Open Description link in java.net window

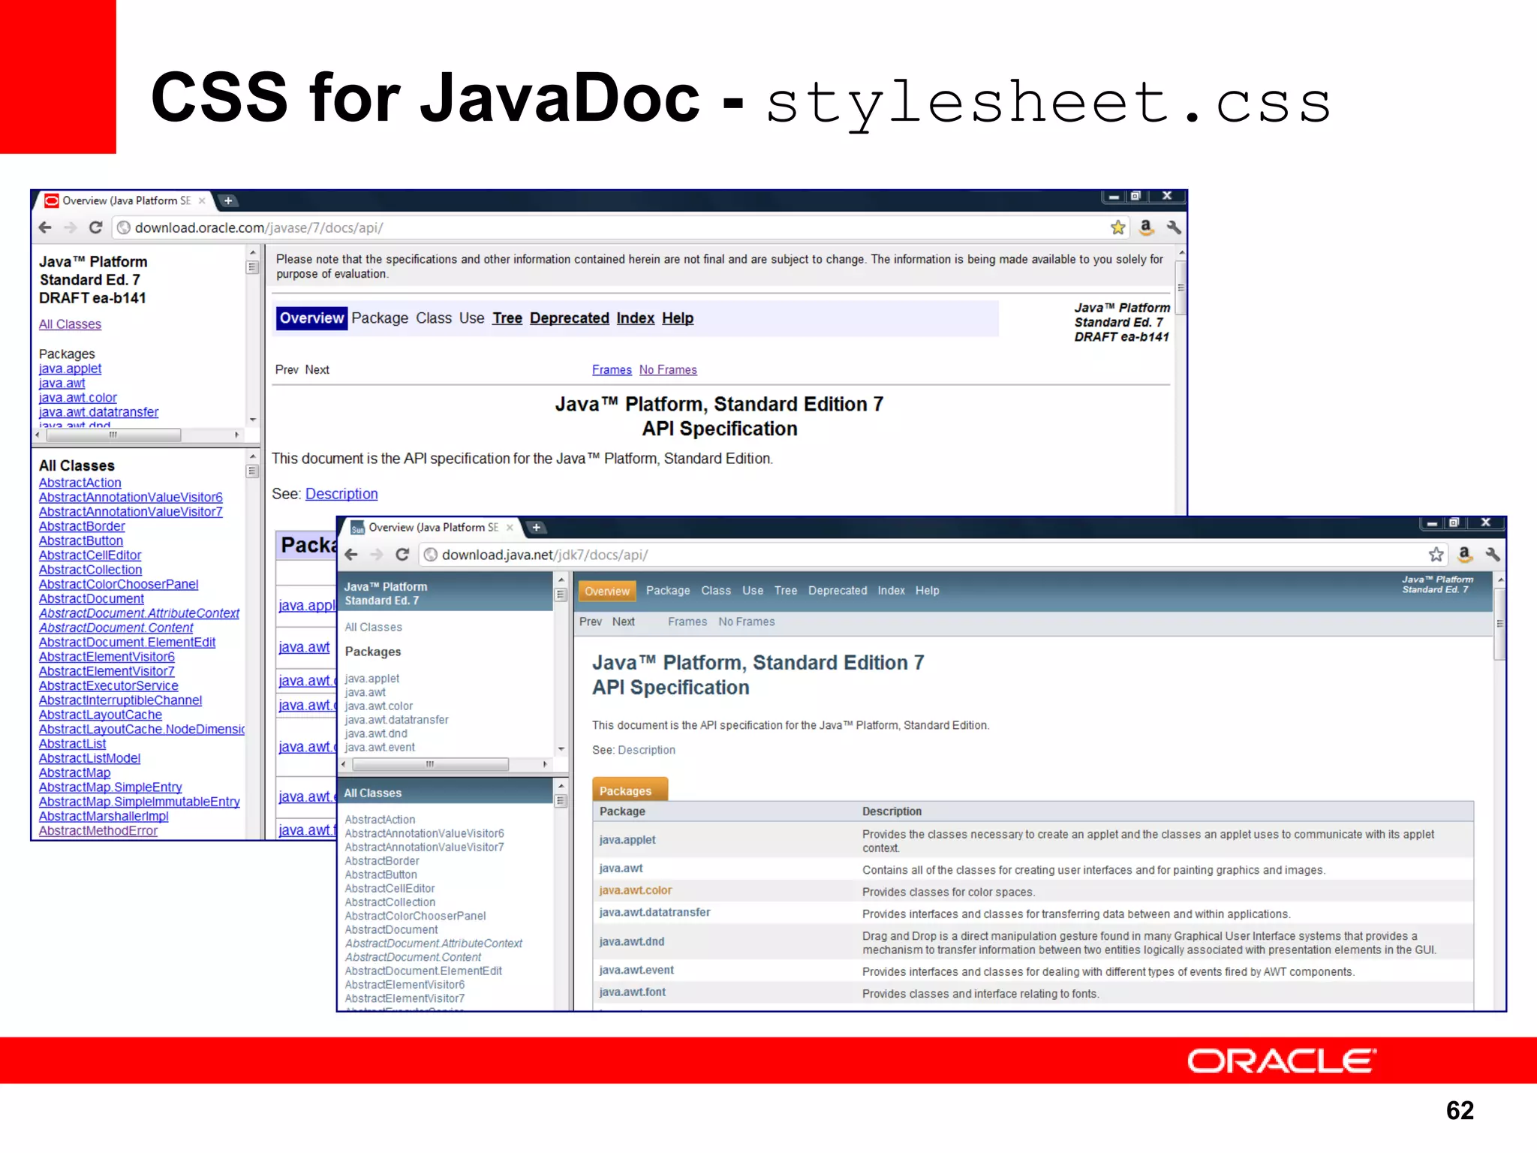647,750
